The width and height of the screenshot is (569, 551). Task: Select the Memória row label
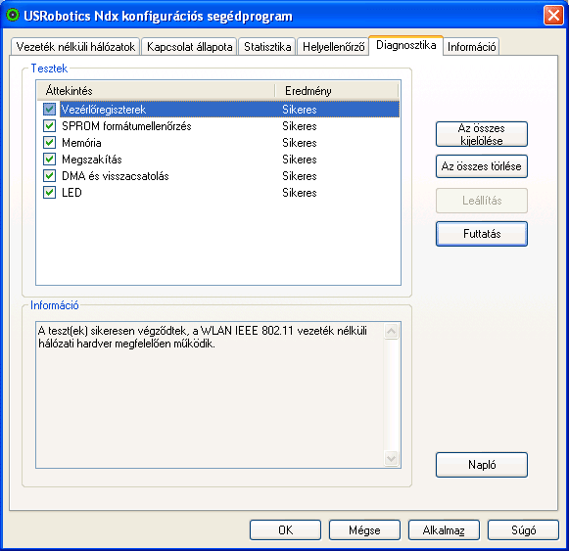(81, 143)
